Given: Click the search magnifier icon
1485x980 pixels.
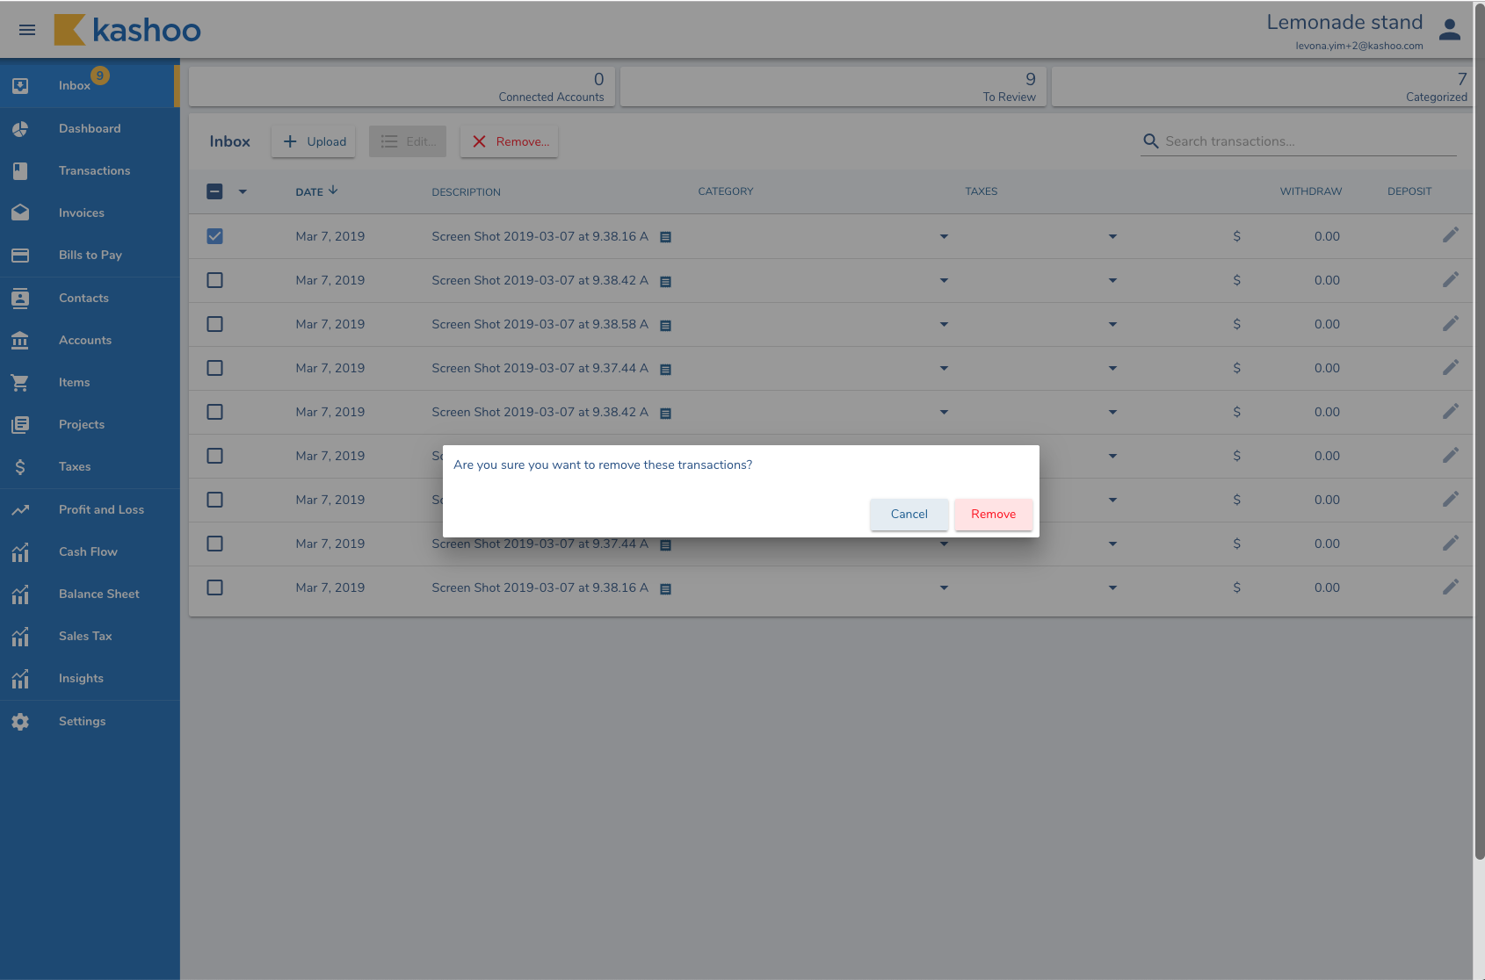Looking at the screenshot, I should [x=1150, y=141].
